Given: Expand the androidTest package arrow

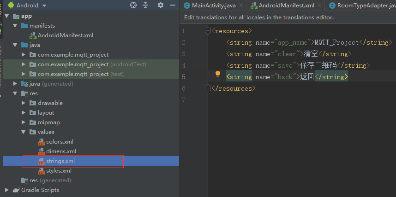Looking at the screenshot, I should tap(24, 64).
